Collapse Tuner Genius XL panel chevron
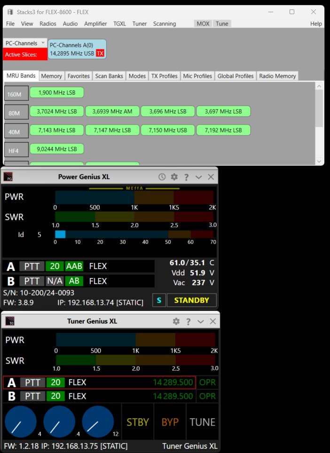This screenshot has width=330, height=453. (201, 322)
